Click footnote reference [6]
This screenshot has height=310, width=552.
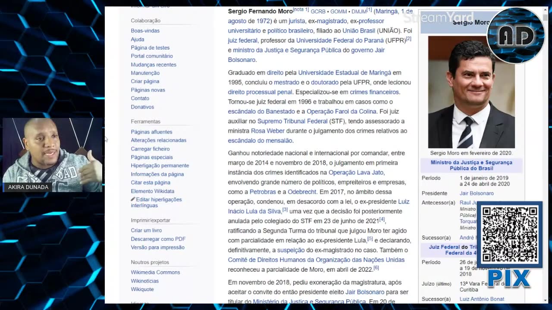376,268
